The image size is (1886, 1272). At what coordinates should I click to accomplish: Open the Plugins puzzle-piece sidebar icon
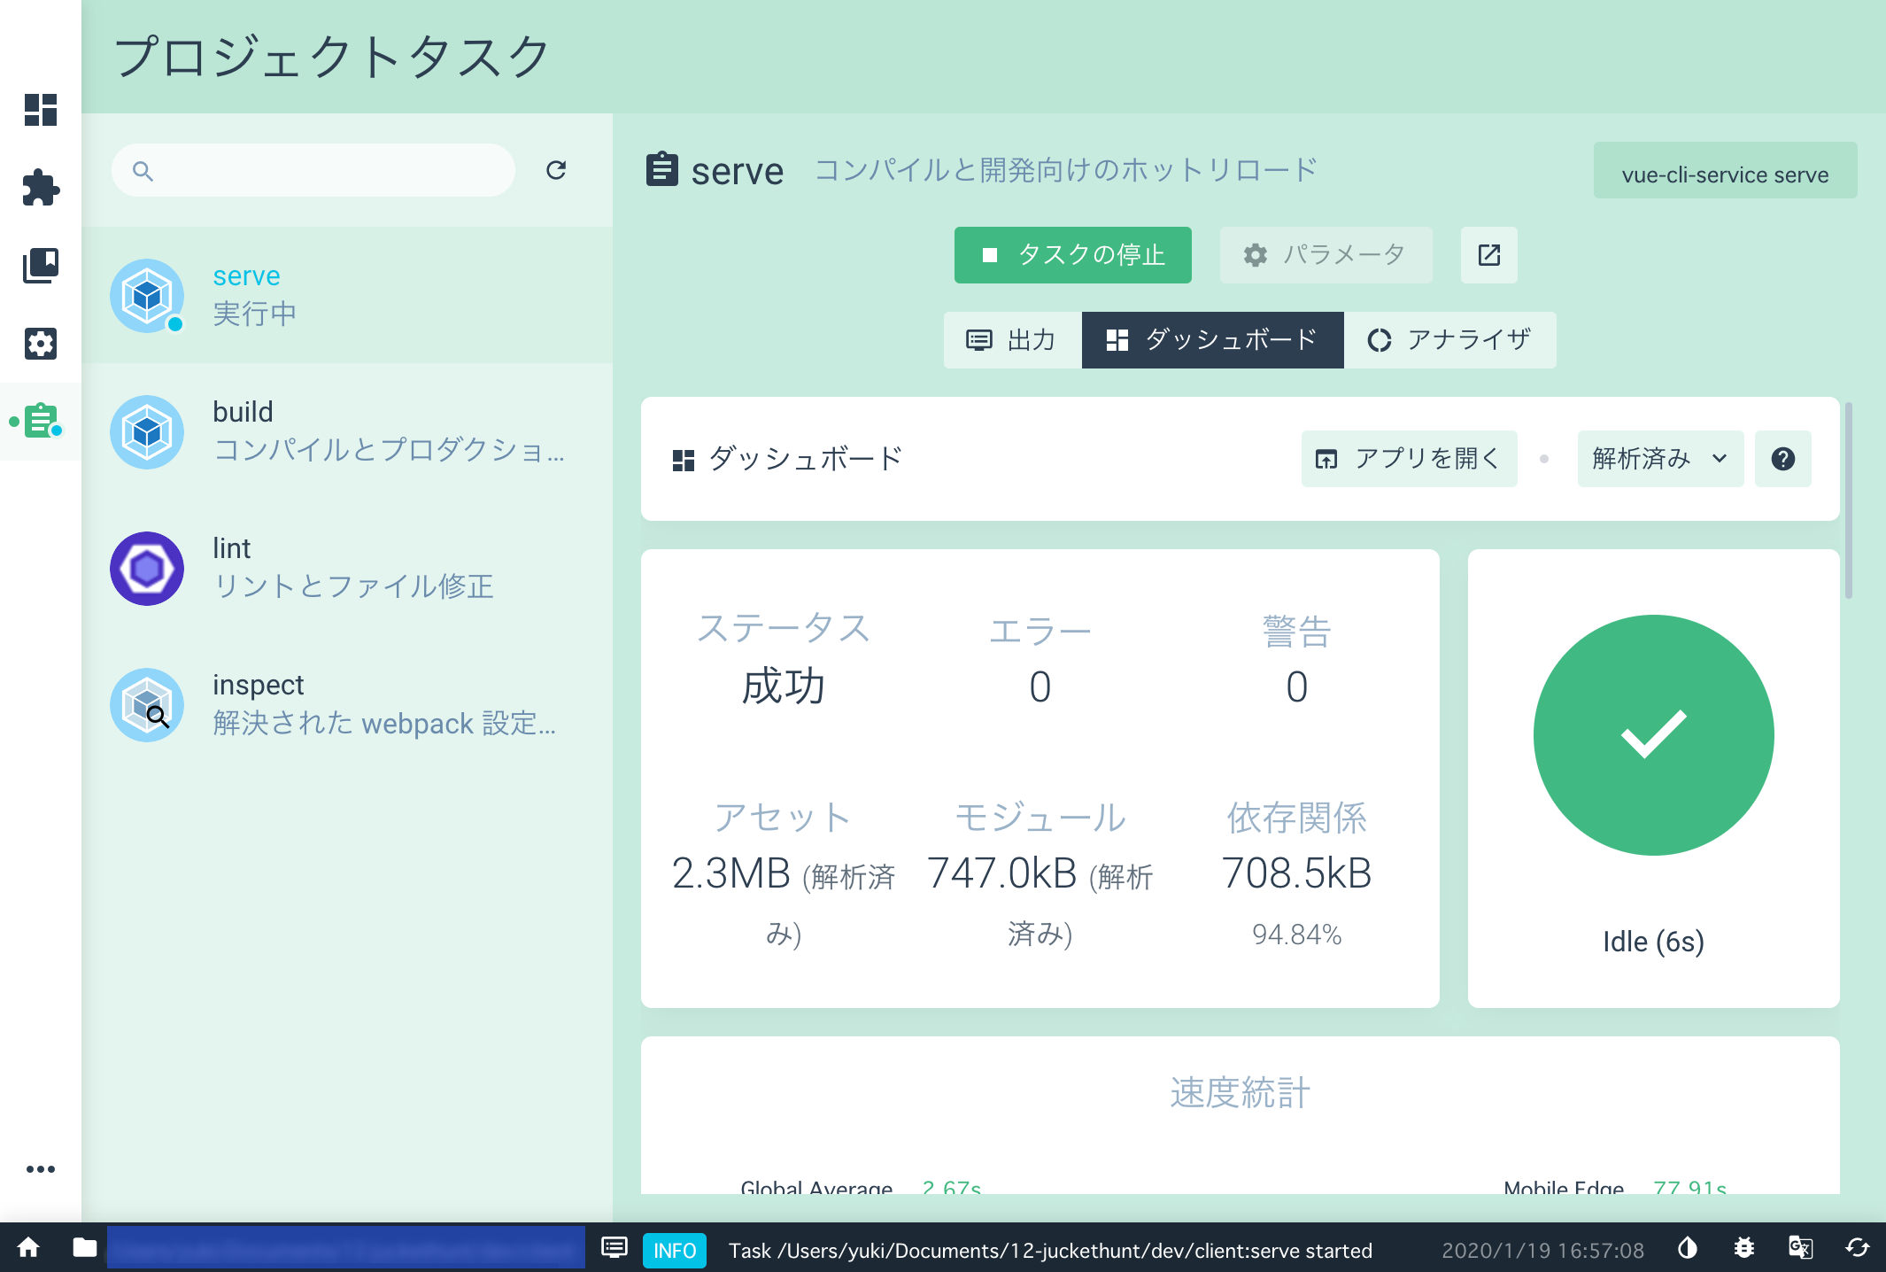(41, 188)
